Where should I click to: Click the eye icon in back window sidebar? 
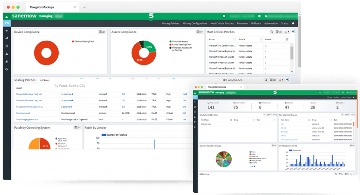pos(7,31)
